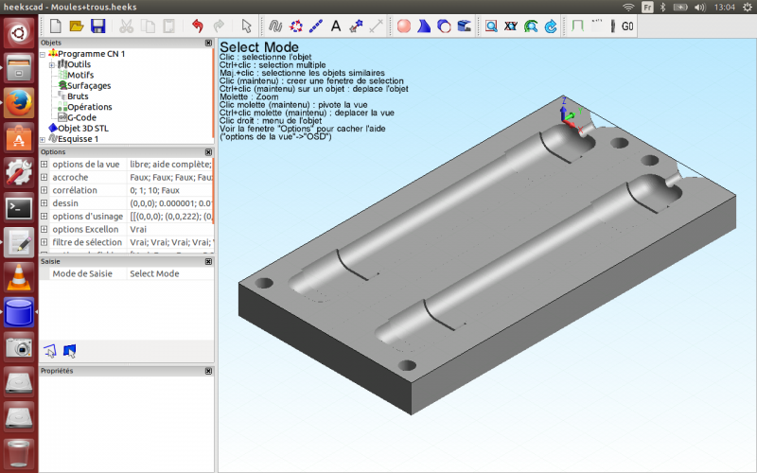Expand the 'options de la vue' row
The image size is (757, 473).
pyautogui.click(x=44, y=164)
